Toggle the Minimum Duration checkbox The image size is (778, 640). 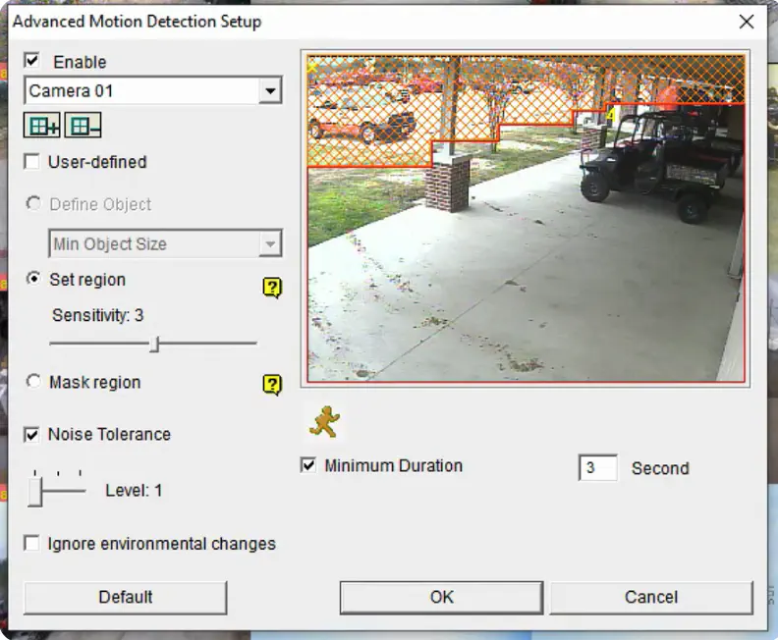coord(308,465)
